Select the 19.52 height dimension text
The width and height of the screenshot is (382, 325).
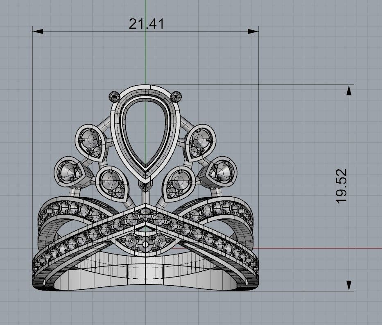pyautogui.click(x=341, y=186)
